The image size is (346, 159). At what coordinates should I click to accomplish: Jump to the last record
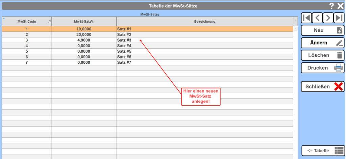(339, 18)
